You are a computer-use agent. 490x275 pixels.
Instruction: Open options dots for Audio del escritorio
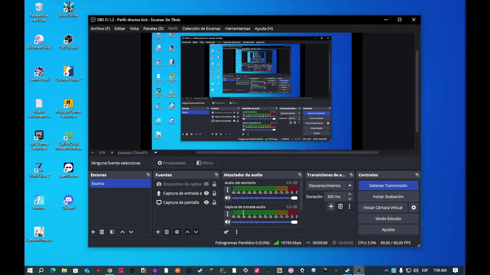(227, 190)
